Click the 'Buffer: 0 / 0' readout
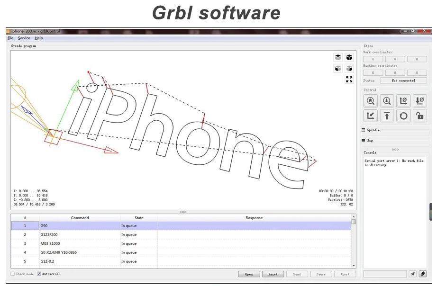The height and width of the screenshot is (286, 437). click(x=341, y=196)
